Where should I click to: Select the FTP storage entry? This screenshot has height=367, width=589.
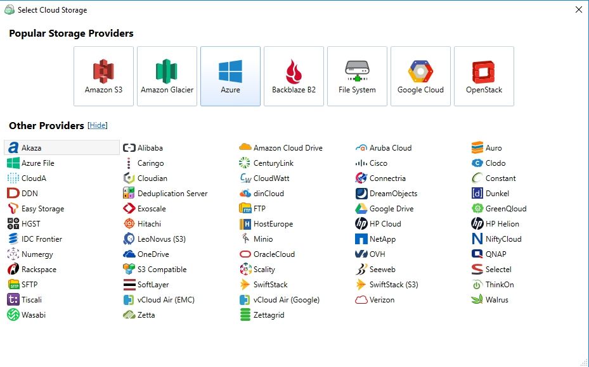coord(252,208)
